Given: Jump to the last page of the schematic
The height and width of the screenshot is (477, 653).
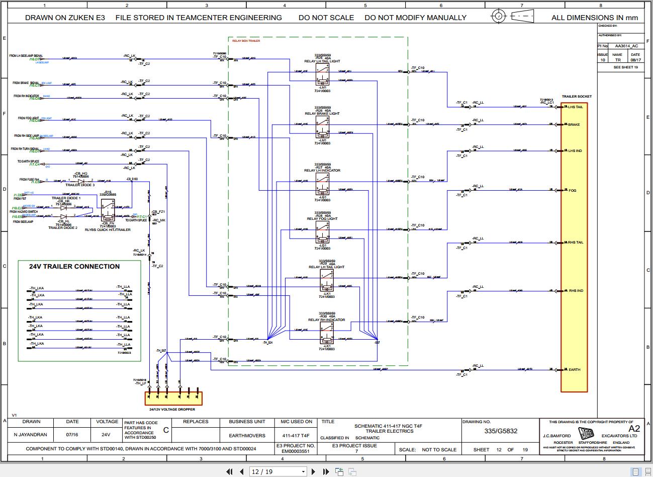Looking at the screenshot, I should click(x=326, y=471).
